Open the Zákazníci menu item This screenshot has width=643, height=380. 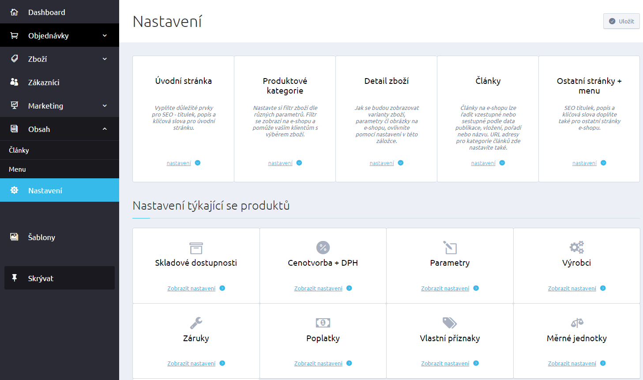pyautogui.click(x=60, y=82)
